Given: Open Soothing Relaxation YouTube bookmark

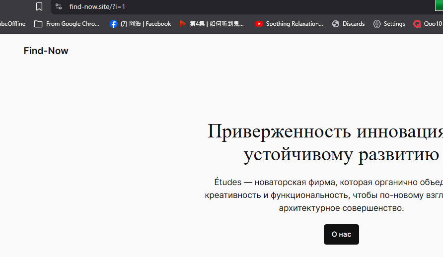Looking at the screenshot, I should coord(289,24).
